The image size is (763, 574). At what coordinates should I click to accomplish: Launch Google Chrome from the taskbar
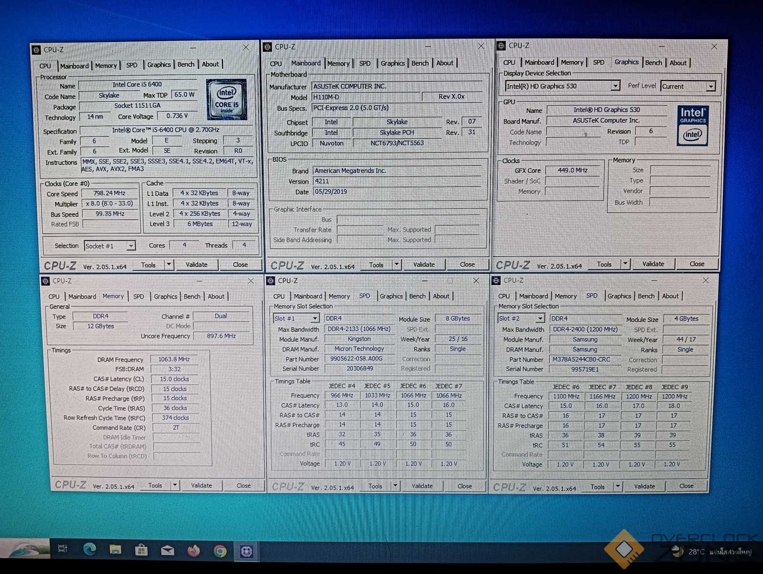point(220,552)
